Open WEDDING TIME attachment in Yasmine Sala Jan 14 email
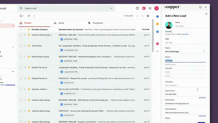 (69, 39)
